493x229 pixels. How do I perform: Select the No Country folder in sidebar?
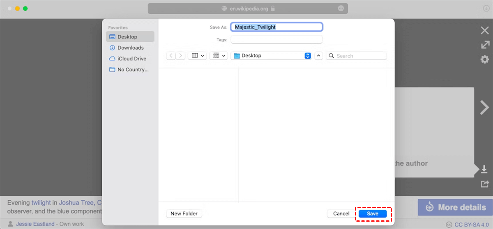point(130,70)
